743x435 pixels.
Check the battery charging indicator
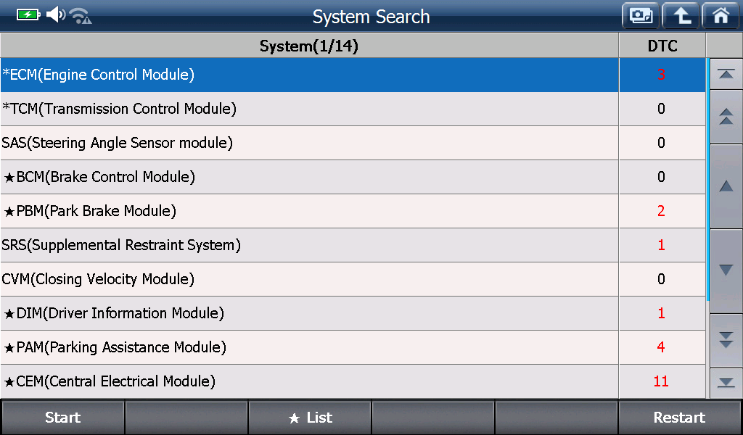[28, 14]
